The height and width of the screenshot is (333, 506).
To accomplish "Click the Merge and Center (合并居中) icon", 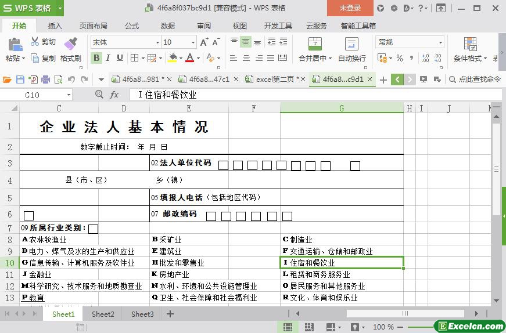I will coord(314,44).
